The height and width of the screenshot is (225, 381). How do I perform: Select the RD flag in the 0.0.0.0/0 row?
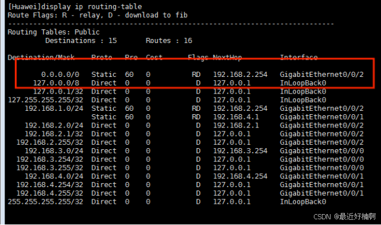point(196,75)
